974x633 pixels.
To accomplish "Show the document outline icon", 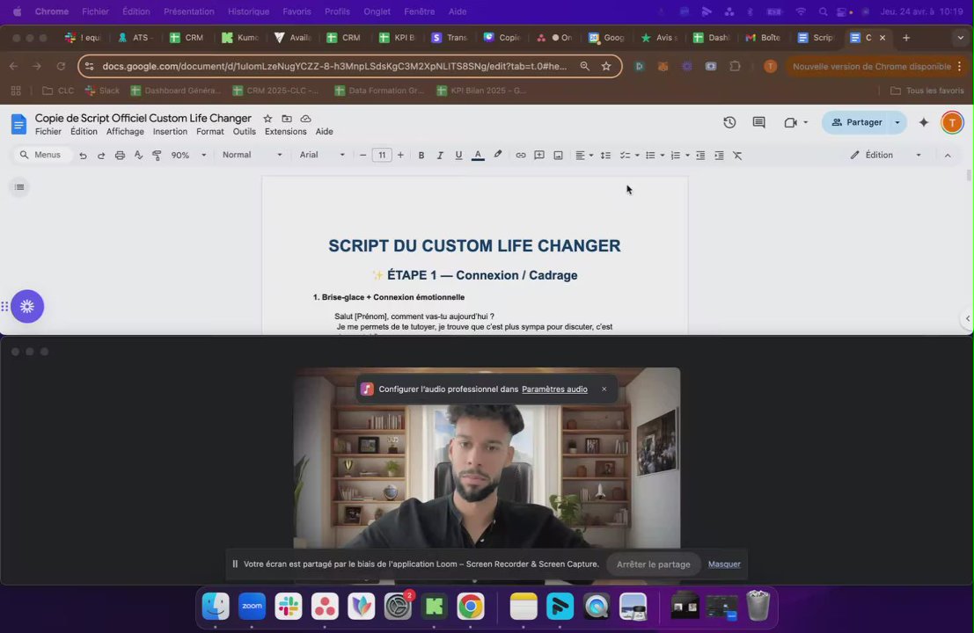I will click(x=19, y=186).
